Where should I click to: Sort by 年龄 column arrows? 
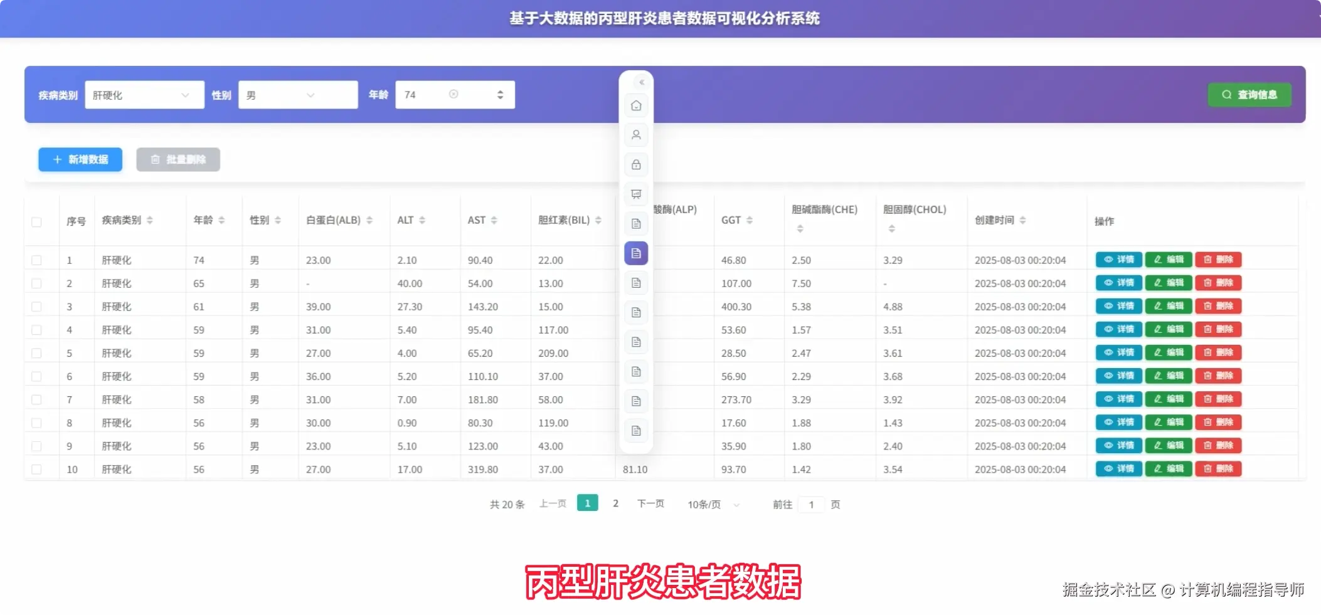(221, 220)
